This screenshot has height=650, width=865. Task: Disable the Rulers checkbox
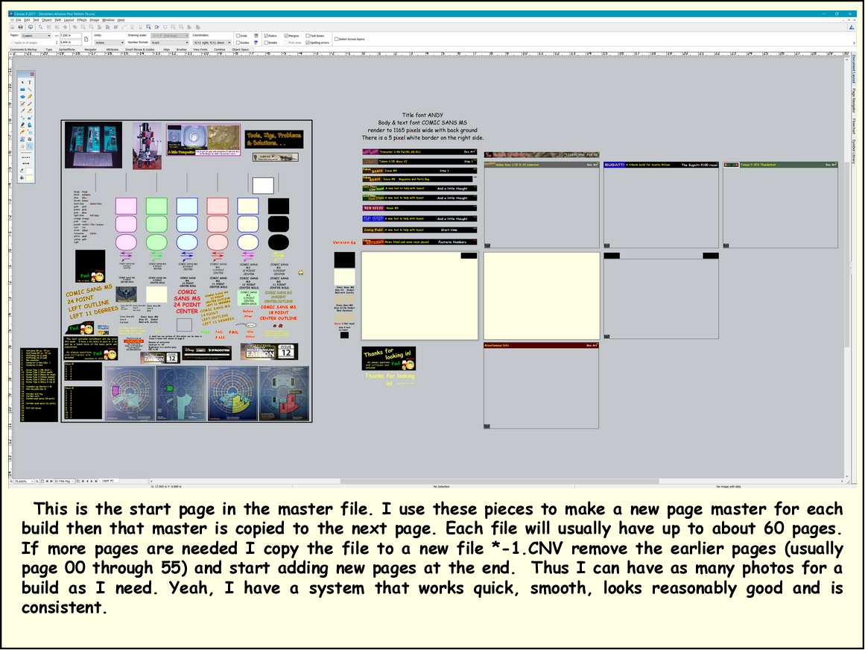[267, 36]
